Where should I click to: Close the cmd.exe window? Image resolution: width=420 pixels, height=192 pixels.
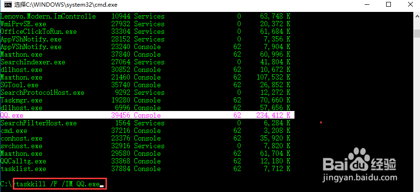[x=410, y=5]
